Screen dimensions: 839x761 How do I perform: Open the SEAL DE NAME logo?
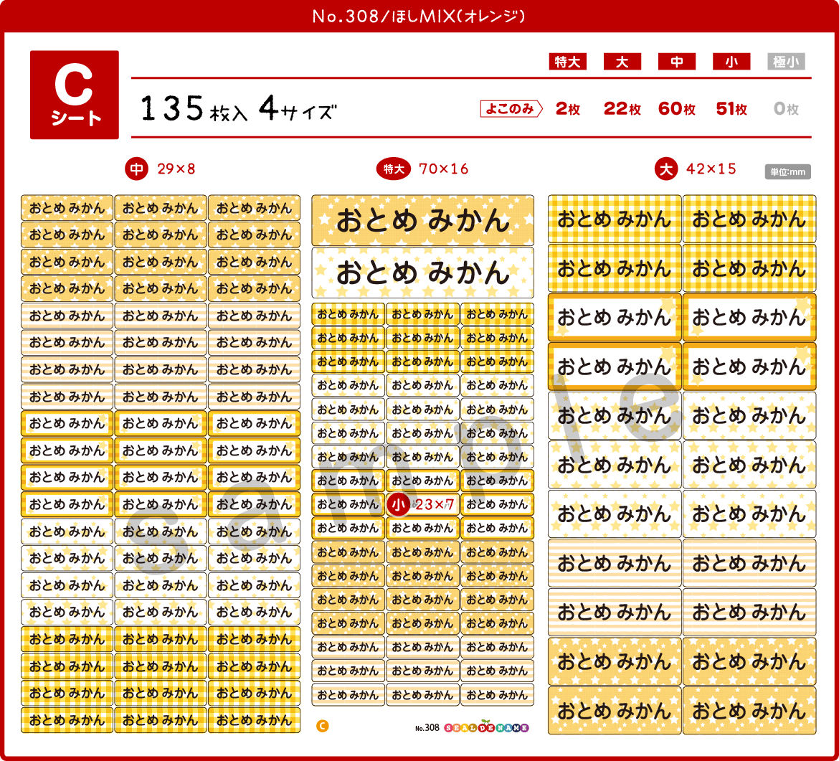click(486, 727)
